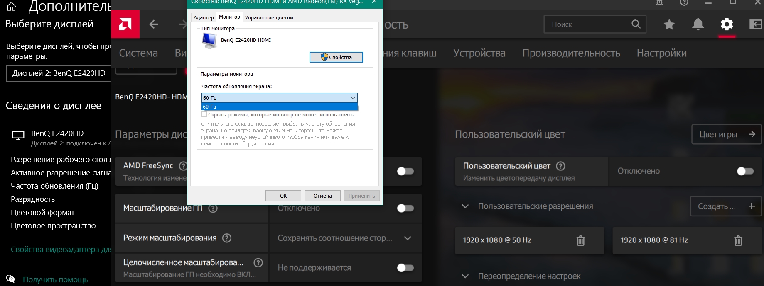Go back with the AMD back arrow
Viewport: 764px width, 286px height.
(154, 24)
